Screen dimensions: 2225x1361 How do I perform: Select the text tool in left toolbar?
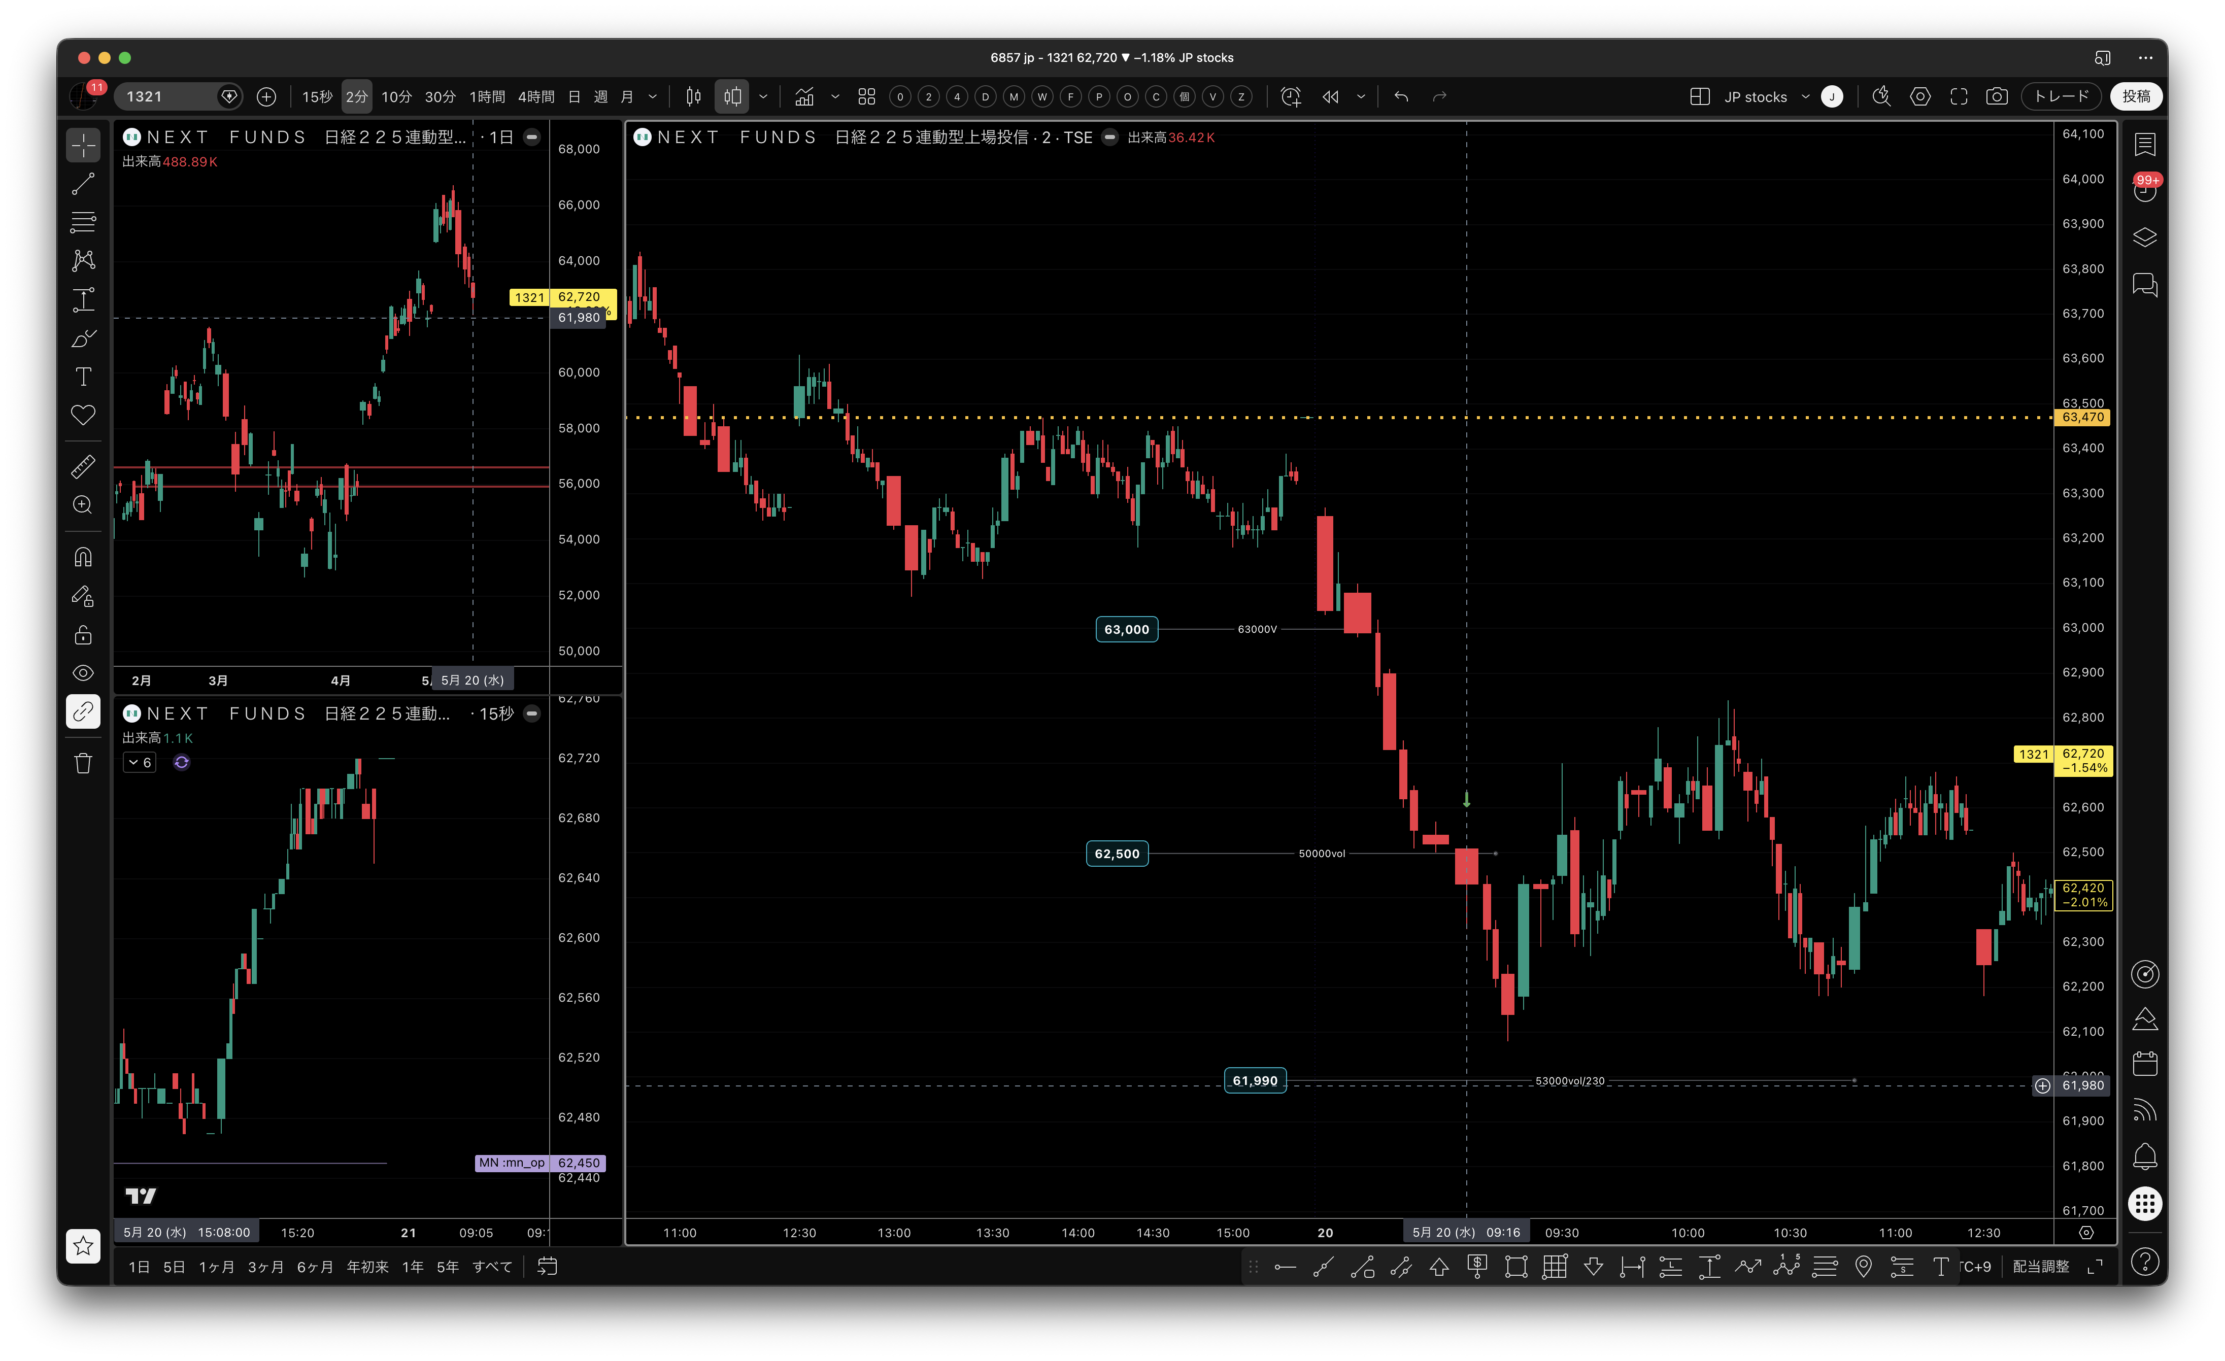point(83,377)
